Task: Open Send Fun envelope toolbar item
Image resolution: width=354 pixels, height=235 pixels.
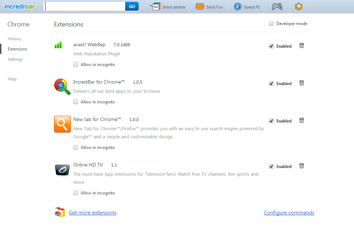Action: pyautogui.click(x=209, y=7)
